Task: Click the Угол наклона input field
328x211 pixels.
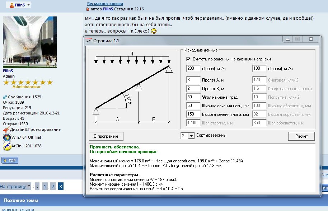Action: [x=193, y=97]
